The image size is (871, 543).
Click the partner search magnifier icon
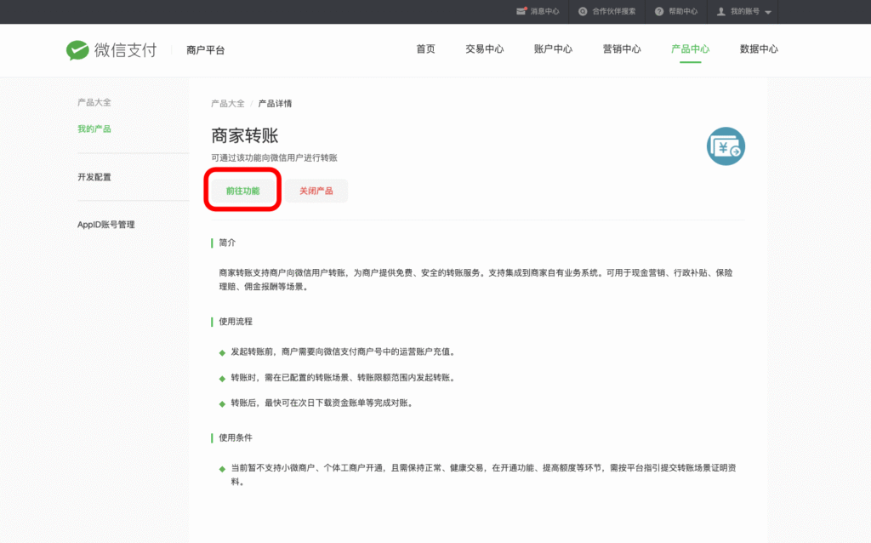point(582,11)
